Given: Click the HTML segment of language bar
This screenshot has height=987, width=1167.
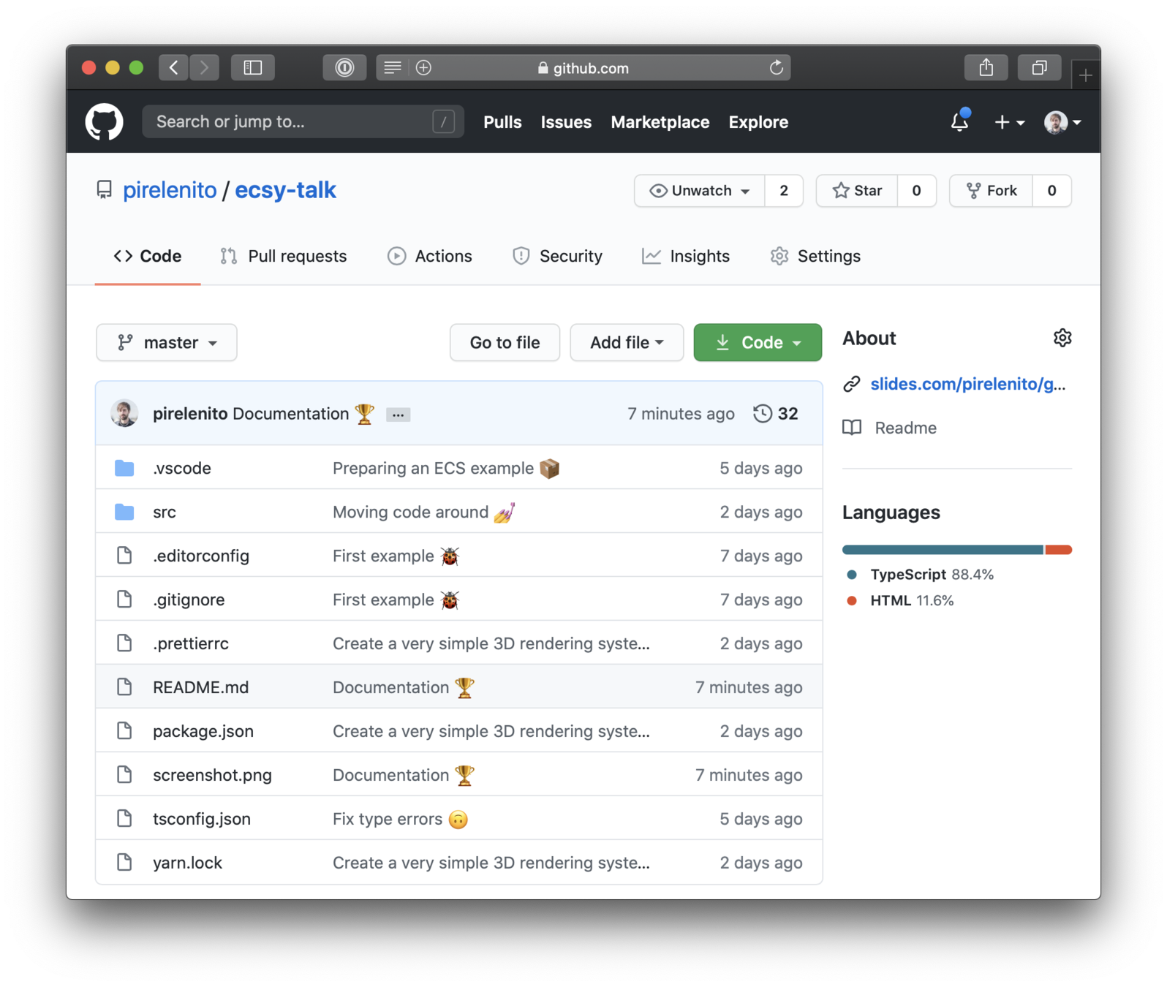Looking at the screenshot, I should 1059,550.
